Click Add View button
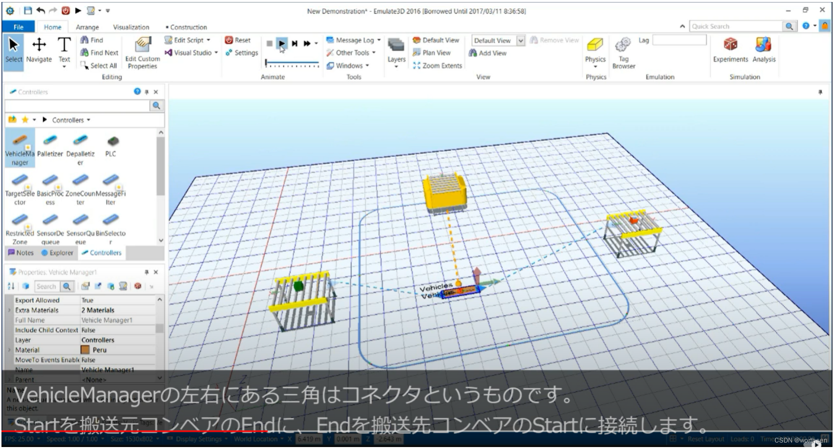835x448 pixels. tap(488, 53)
